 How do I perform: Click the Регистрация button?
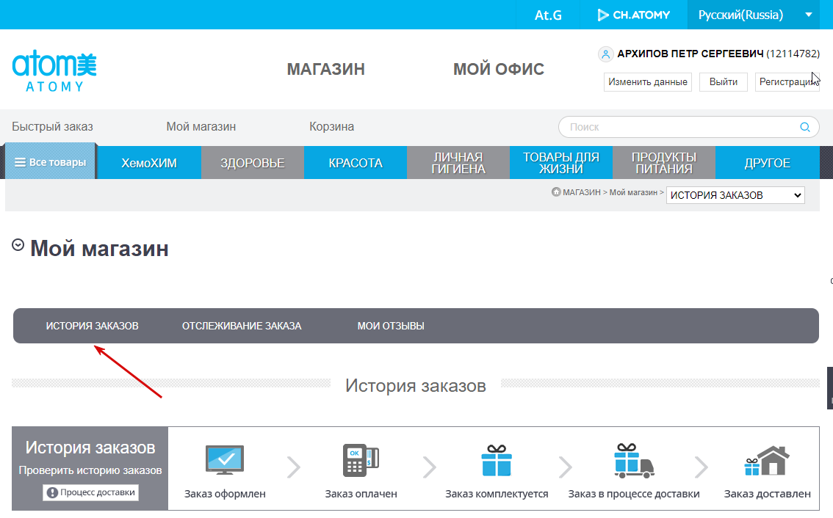pyautogui.click(x=787, y=81)
